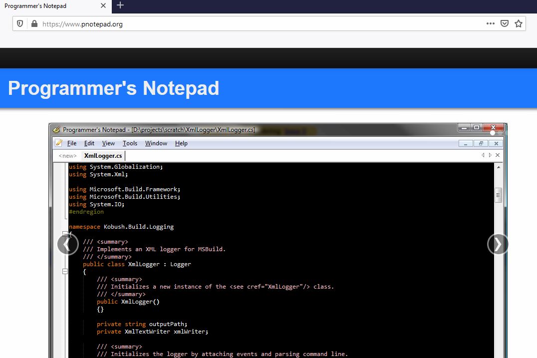Show the previous screenshot with left arrow
The width and height of the screenshot is (537, 358).
pos(68,244)
